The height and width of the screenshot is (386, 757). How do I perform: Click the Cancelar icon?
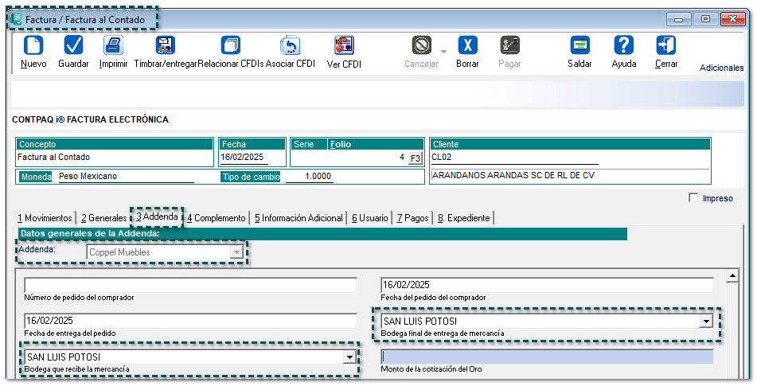click(421, 45)
